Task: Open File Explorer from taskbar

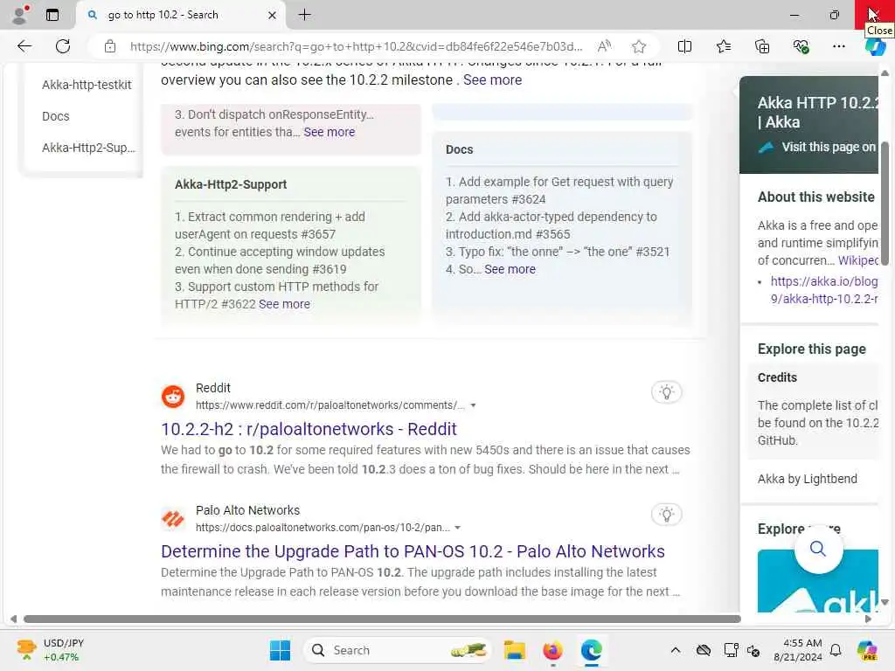Action: pyautogui.click(x=514, y=650)
